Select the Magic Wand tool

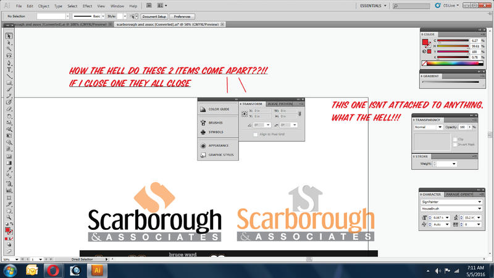[x=9, y=49]
